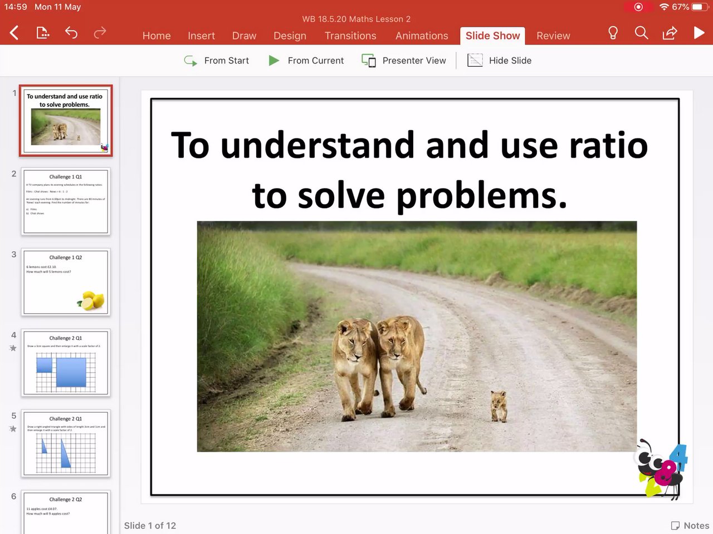Redo the last action
The height and width of the screenshot is (534, 713).
pos(100,33)
